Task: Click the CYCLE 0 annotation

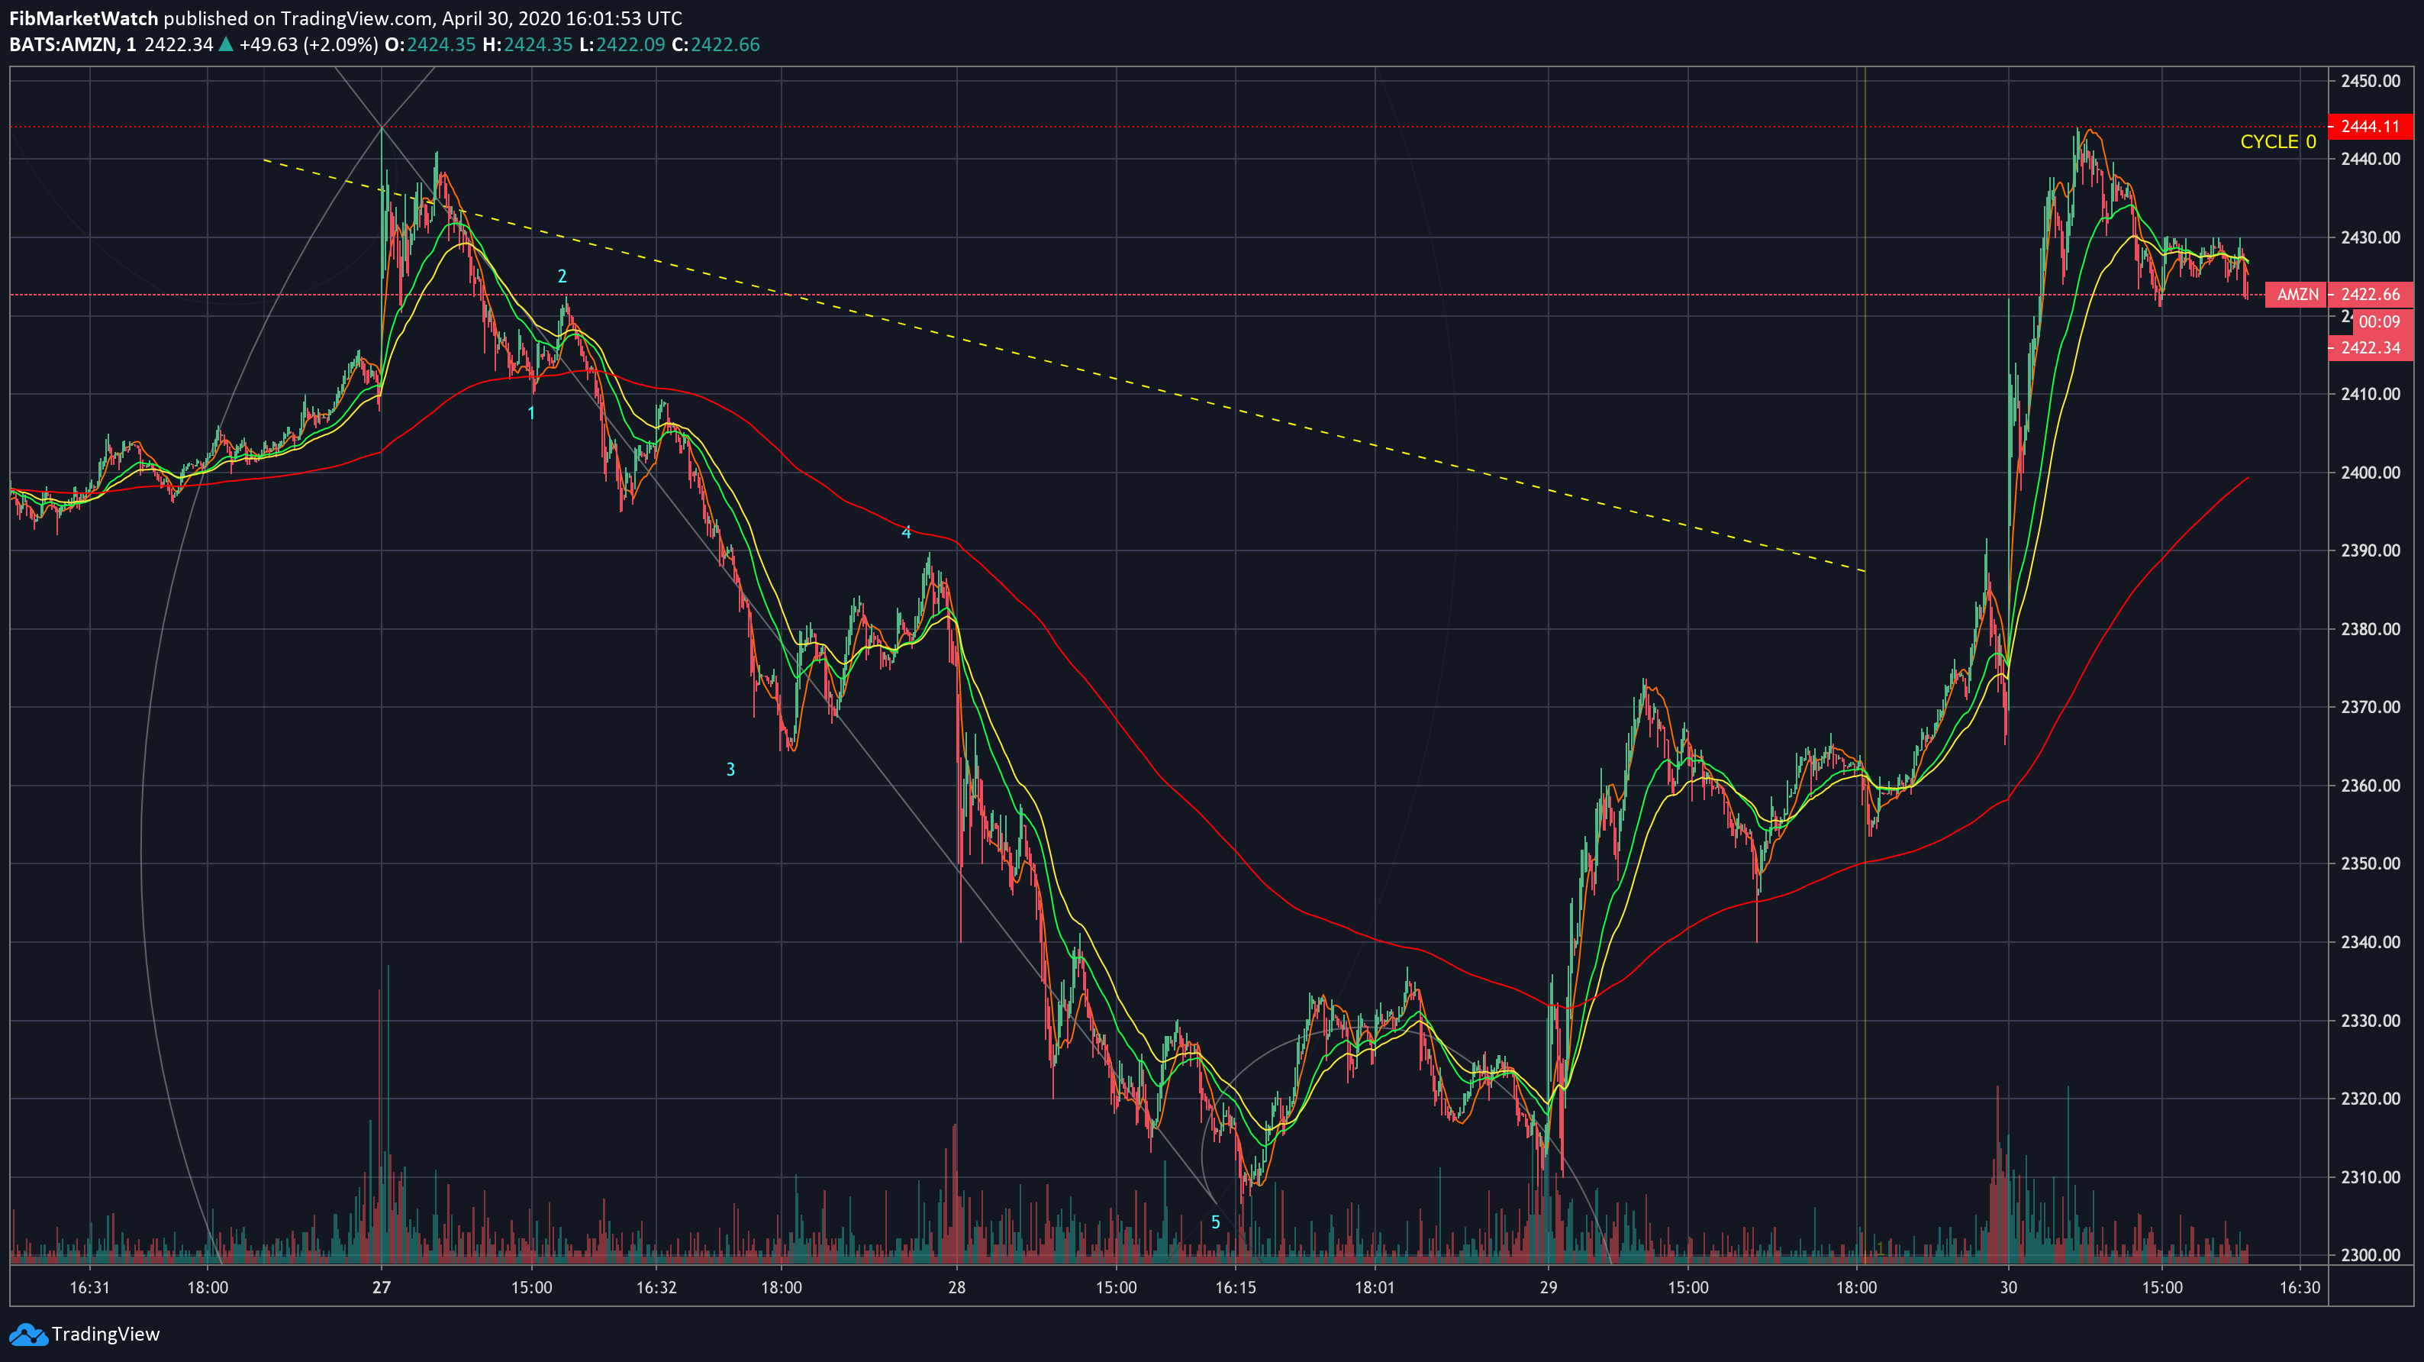Action: (2277, 141)
